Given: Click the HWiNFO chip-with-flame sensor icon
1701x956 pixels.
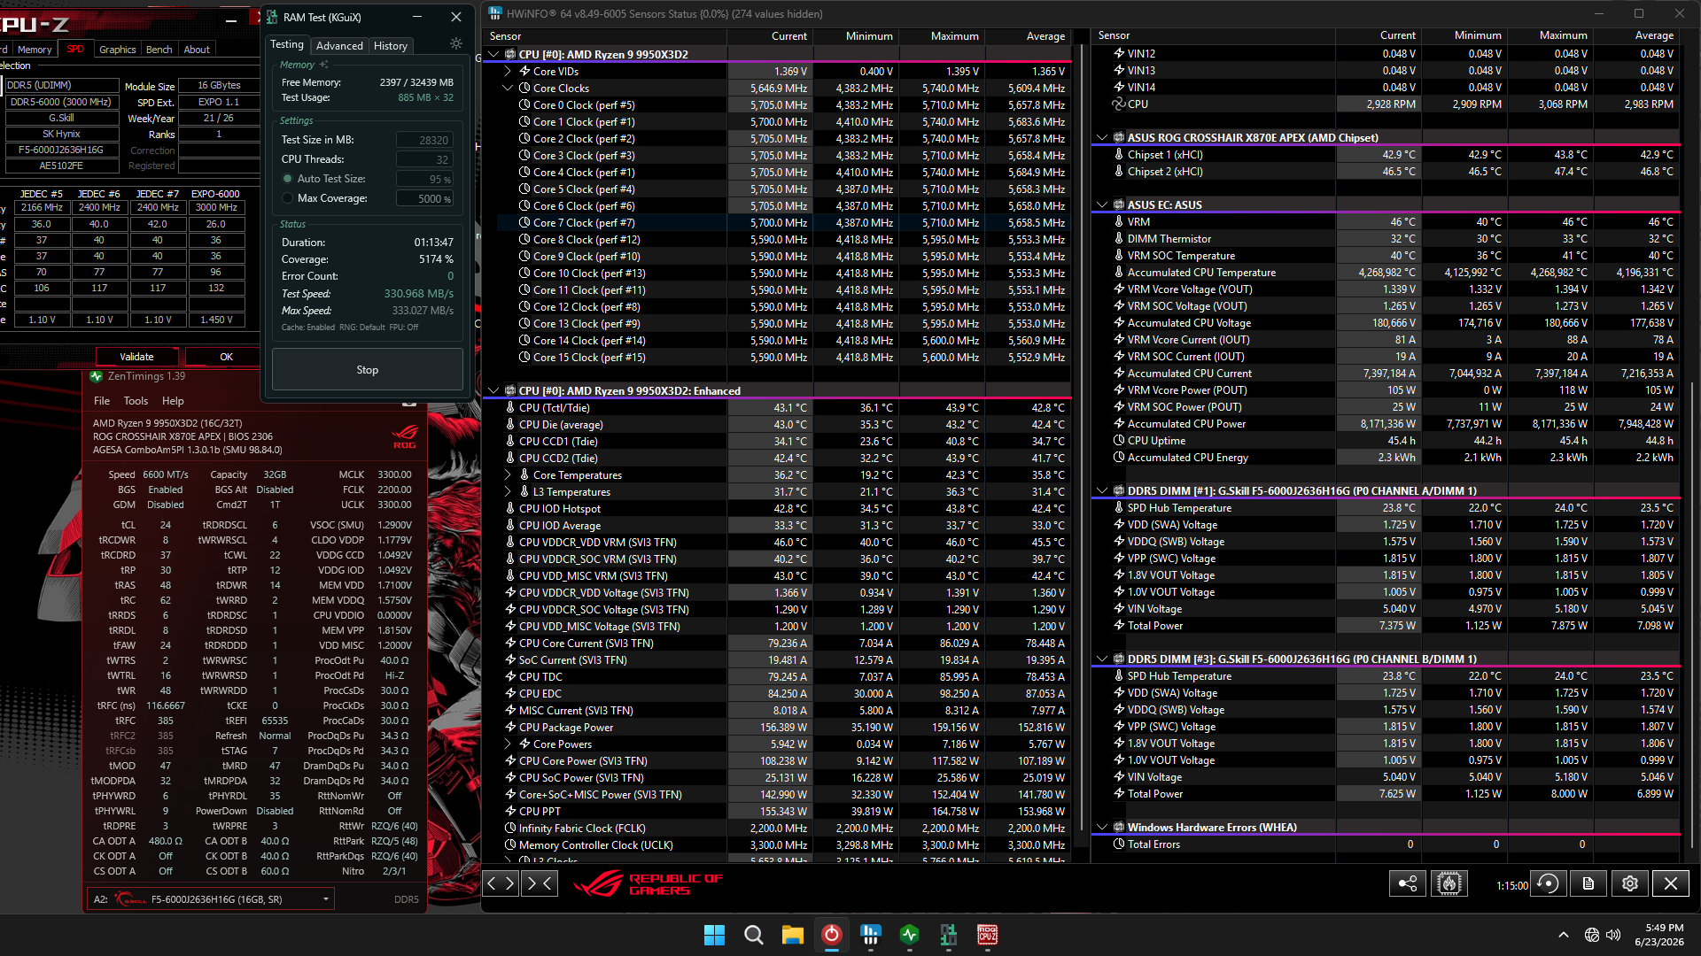Looking at the screenshot, I should tap(1449, 883).
